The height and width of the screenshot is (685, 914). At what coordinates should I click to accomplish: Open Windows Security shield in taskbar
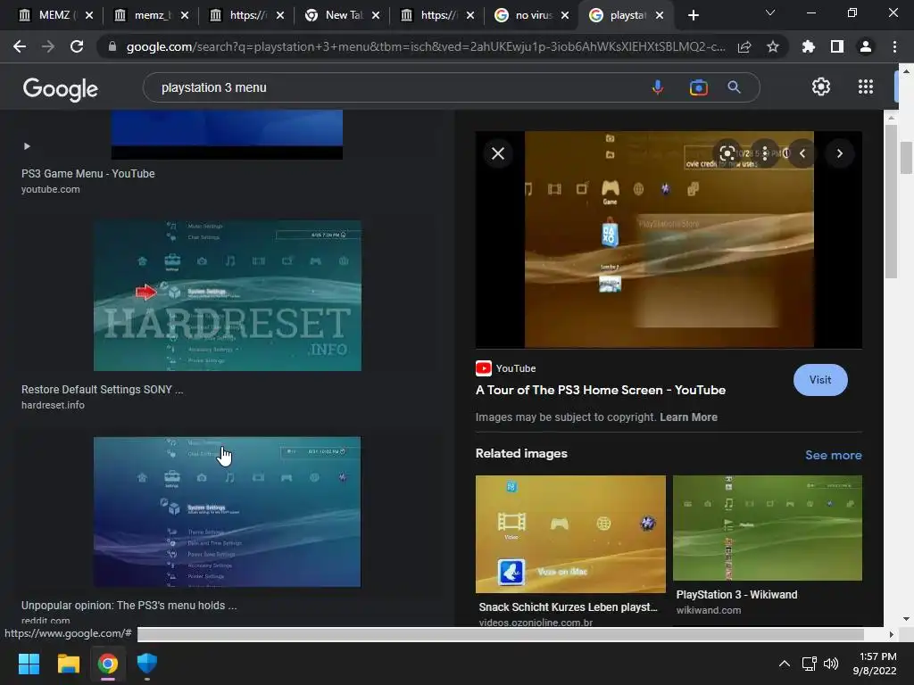click(147, 664)
